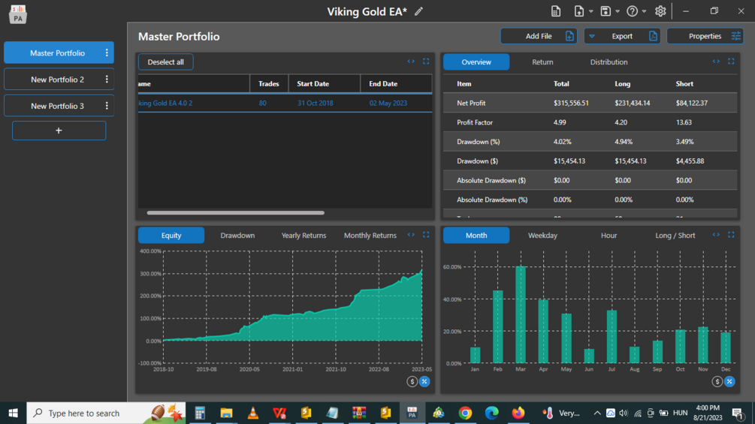Click the '31 Oct 2018' start date cell

315,103
